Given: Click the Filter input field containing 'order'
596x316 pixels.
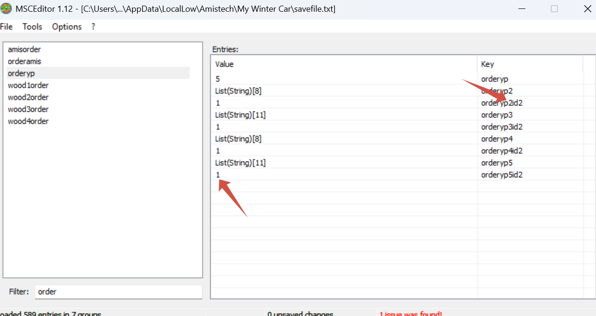Looking at the screenshot, I should [x=119, y=292].
